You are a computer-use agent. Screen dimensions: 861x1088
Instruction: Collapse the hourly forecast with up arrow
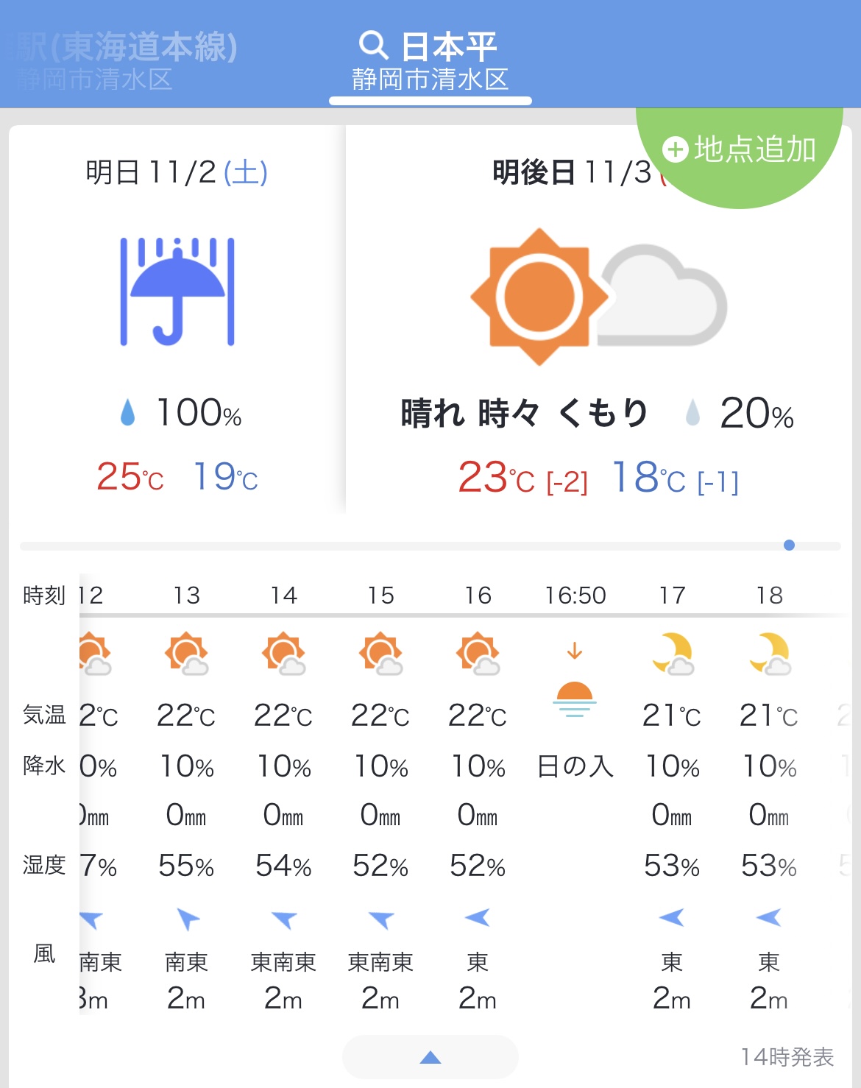431,1057
